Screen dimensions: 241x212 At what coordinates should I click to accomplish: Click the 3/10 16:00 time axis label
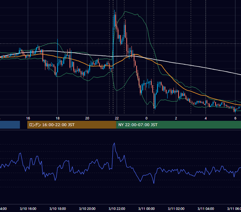pos(28,208)
